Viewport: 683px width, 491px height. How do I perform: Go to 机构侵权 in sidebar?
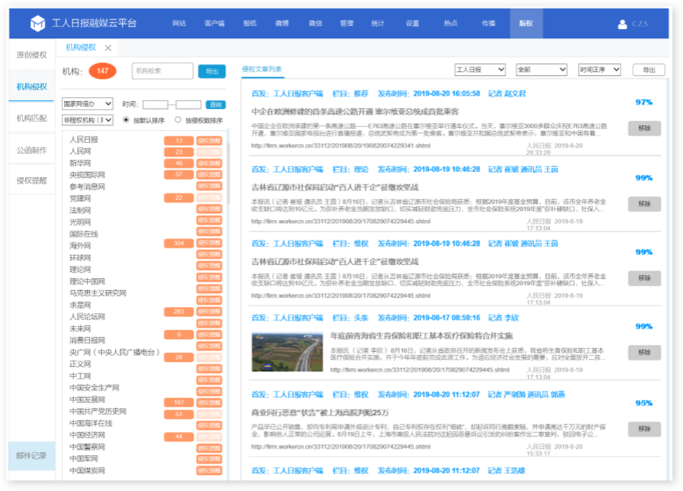(32, 86)
